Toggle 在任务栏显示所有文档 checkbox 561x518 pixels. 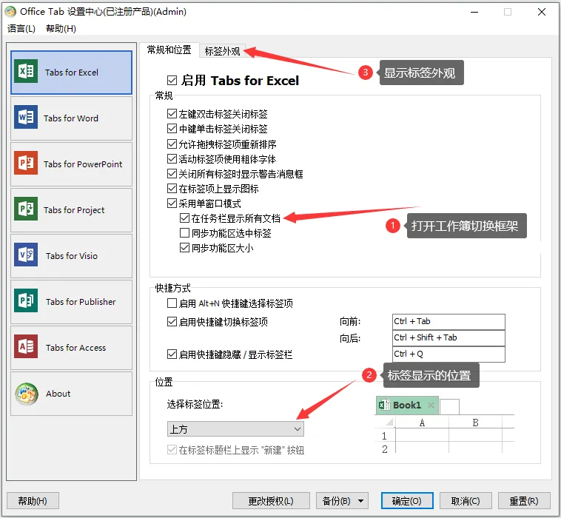pos(184,218)
